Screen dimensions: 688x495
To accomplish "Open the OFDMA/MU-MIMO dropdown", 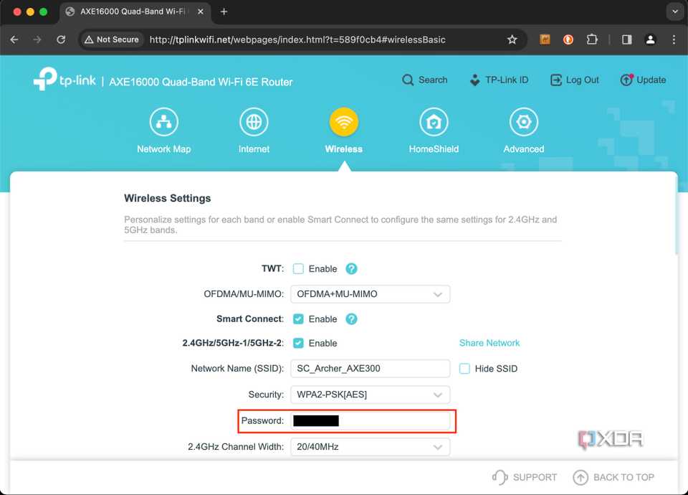I will (x=370, y=293).
